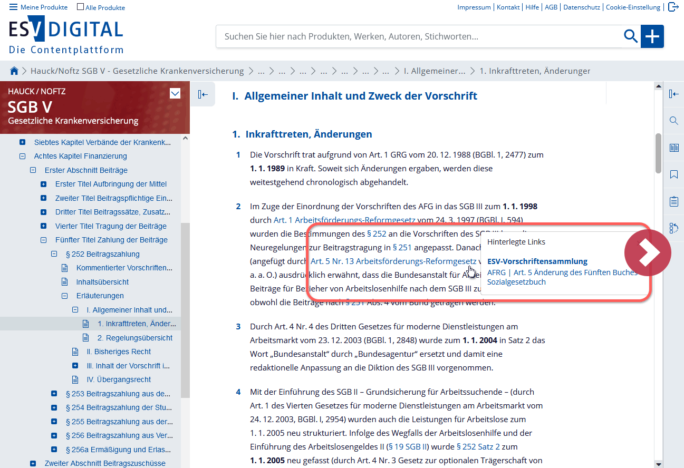Expand Dritter Titel Beitragssätze node

[43, 212]
